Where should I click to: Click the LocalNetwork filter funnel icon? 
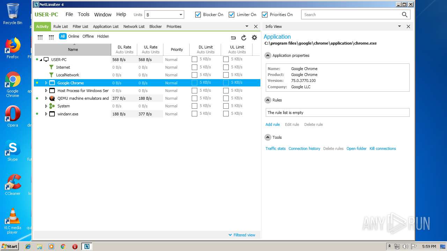coord(52,75)
